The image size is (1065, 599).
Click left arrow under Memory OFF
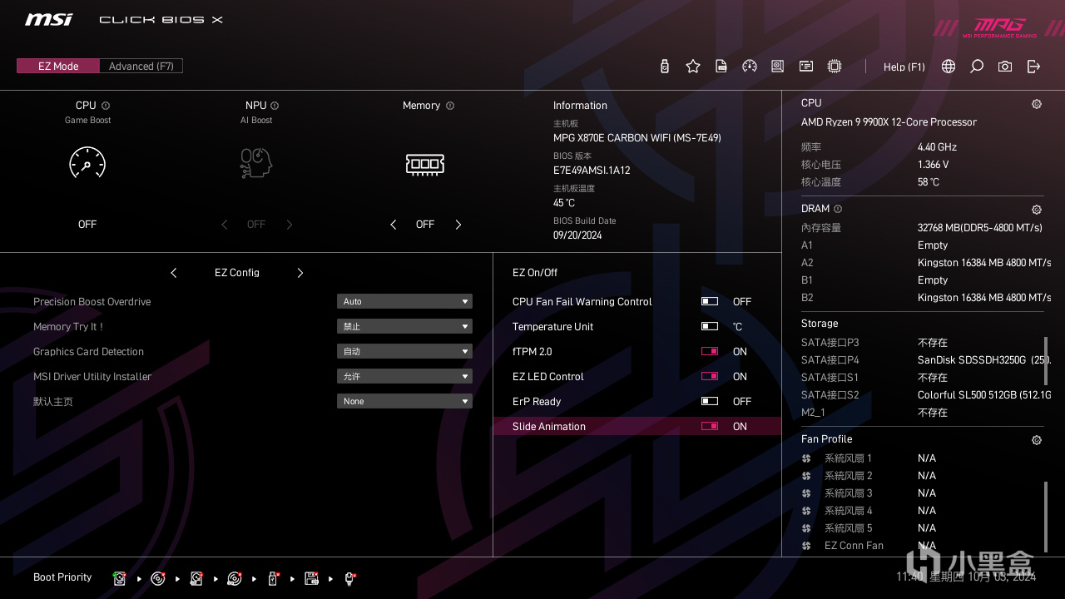pyautogui.click(x=394, y=225)
